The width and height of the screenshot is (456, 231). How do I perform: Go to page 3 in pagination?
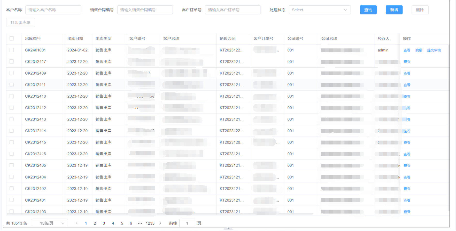104,223
